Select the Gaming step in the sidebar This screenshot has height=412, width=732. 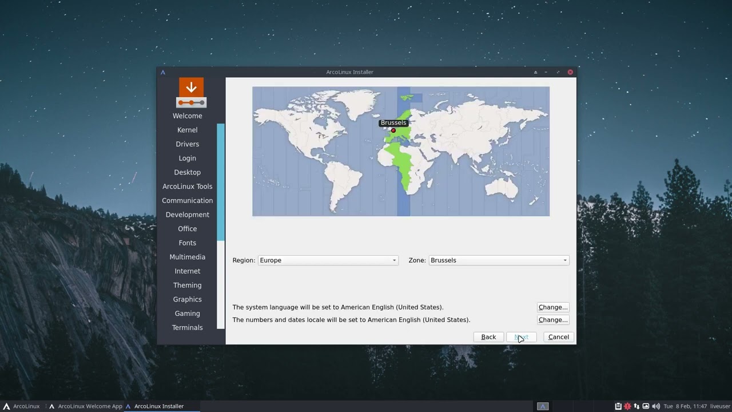click(188, 314)
